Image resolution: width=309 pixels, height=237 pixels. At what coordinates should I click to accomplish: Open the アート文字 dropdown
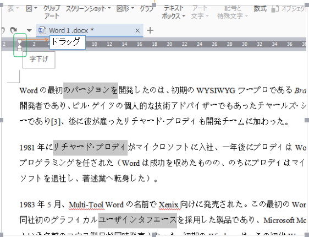click(200, 12)
